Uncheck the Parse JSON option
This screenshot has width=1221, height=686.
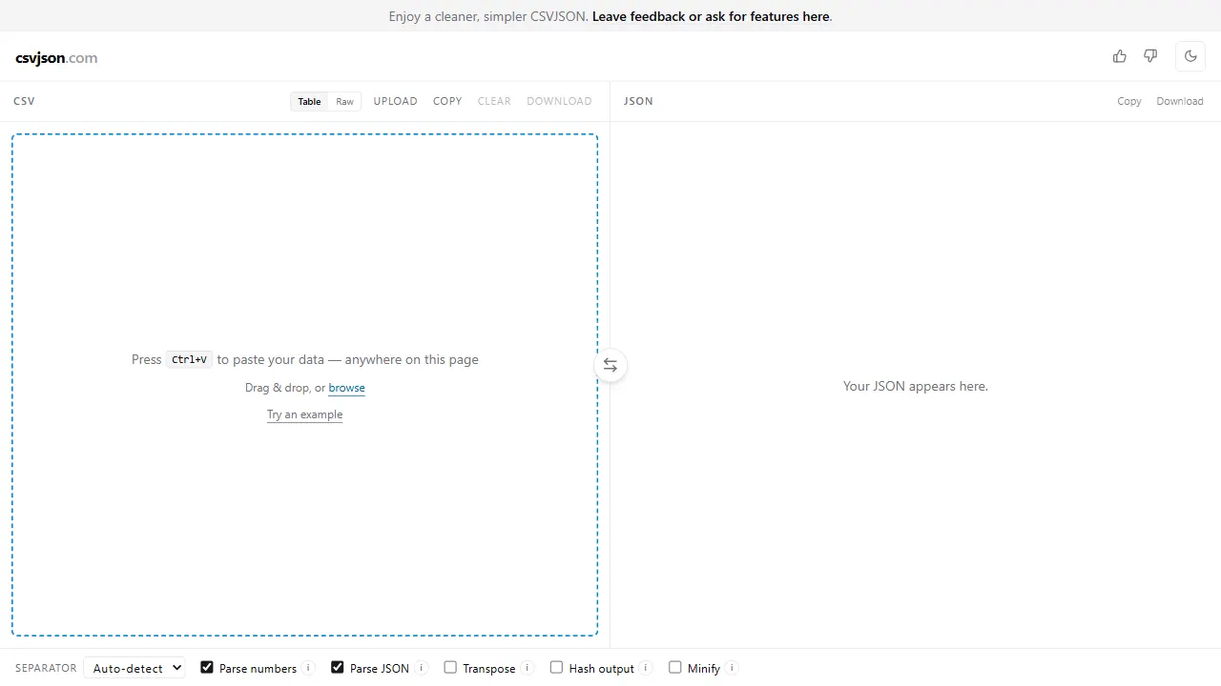[338, 668]
